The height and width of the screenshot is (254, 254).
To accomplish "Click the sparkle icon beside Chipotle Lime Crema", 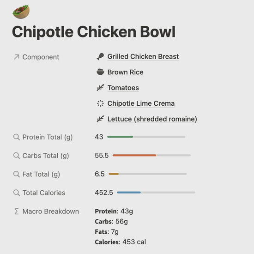I will [100, 103].
